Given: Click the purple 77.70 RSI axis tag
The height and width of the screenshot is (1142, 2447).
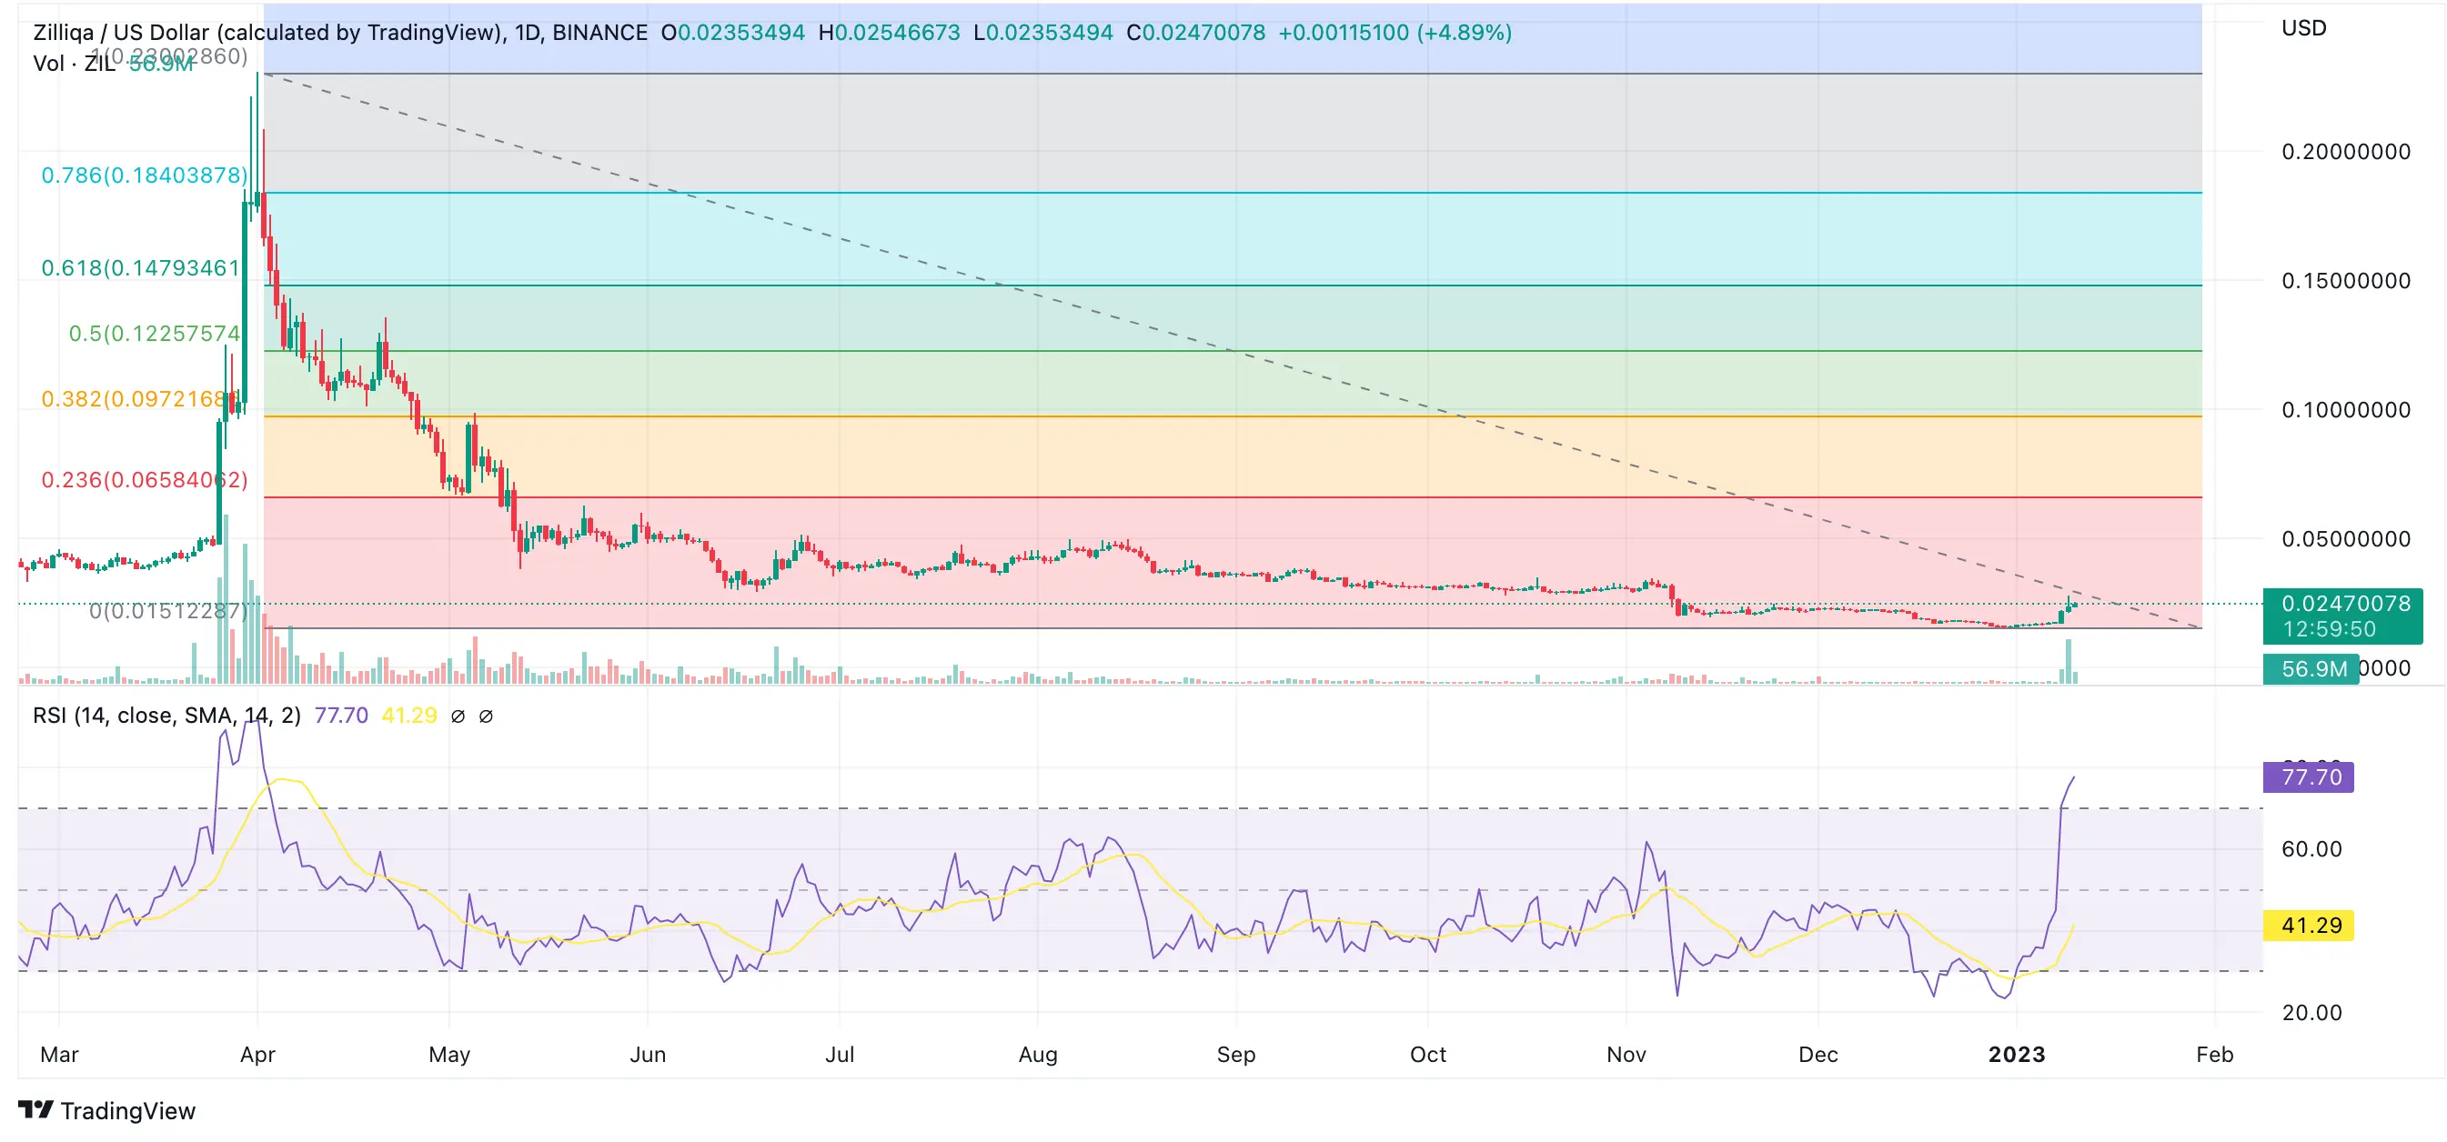Looking at the screenshot, I should click(x=2309, y=776).
